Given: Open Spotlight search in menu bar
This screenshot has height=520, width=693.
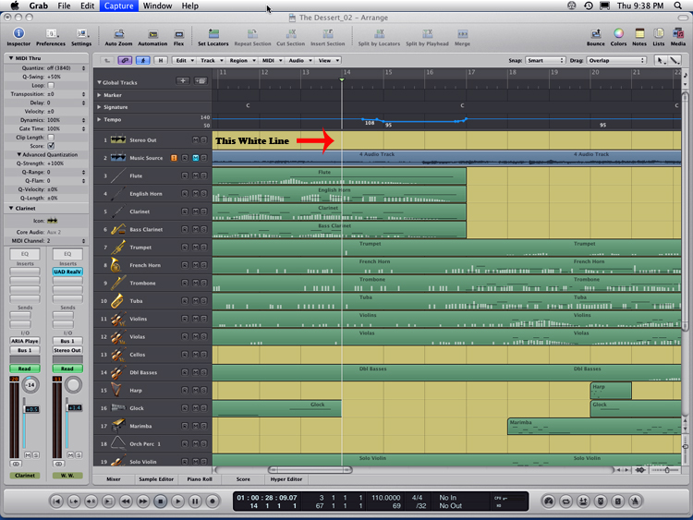Looking at the screenshot, I should pos(677,6).
